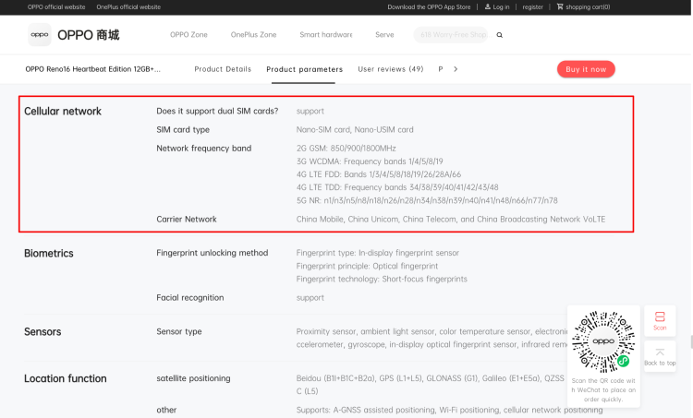Image resolution: width=693 pixels, height=418 pixels.
Task: Click the Beidou GPS GLONASS value text
Action: click(x=431, y=385)
